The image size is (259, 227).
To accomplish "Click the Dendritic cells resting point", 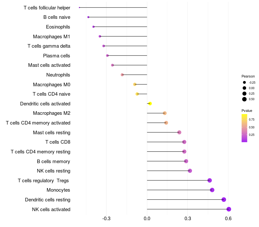I will pos(224,199).
